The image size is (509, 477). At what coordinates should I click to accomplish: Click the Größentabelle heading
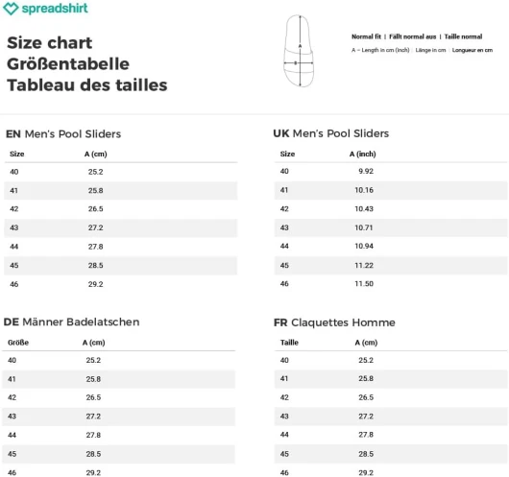pyautogui.click(x=68, y=64)
